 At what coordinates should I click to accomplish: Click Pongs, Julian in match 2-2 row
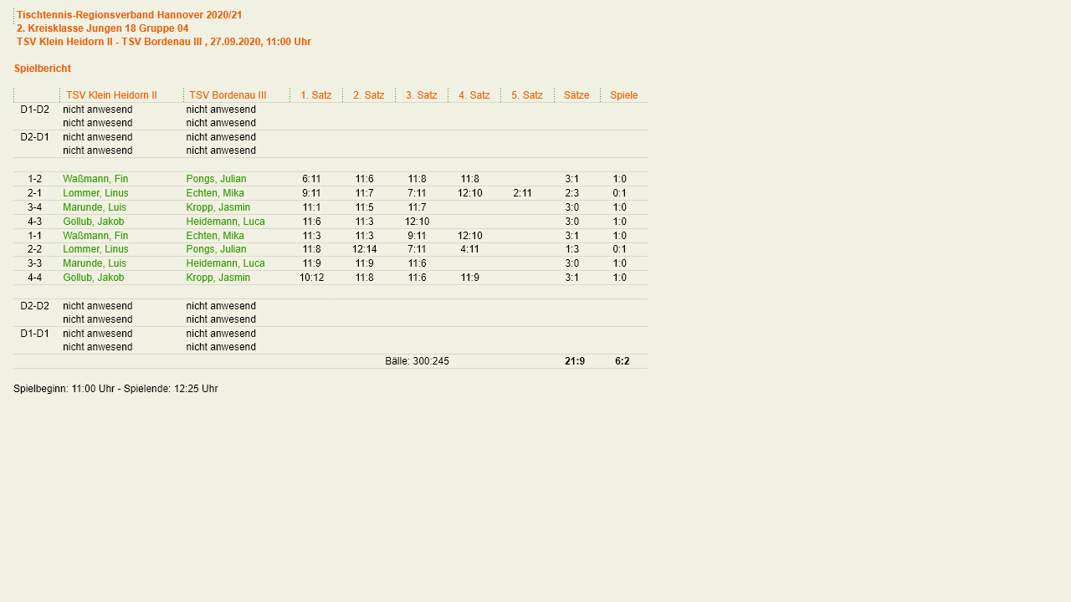[x=216, y=249]
